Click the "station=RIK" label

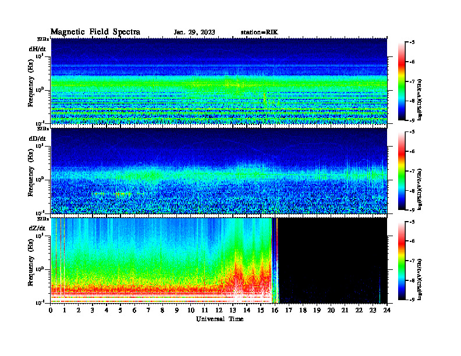[x=259, y=33]
